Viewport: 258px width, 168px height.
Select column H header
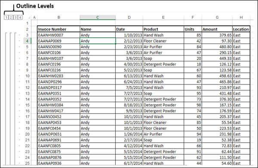pyautogui.click(x=241, y=18)
